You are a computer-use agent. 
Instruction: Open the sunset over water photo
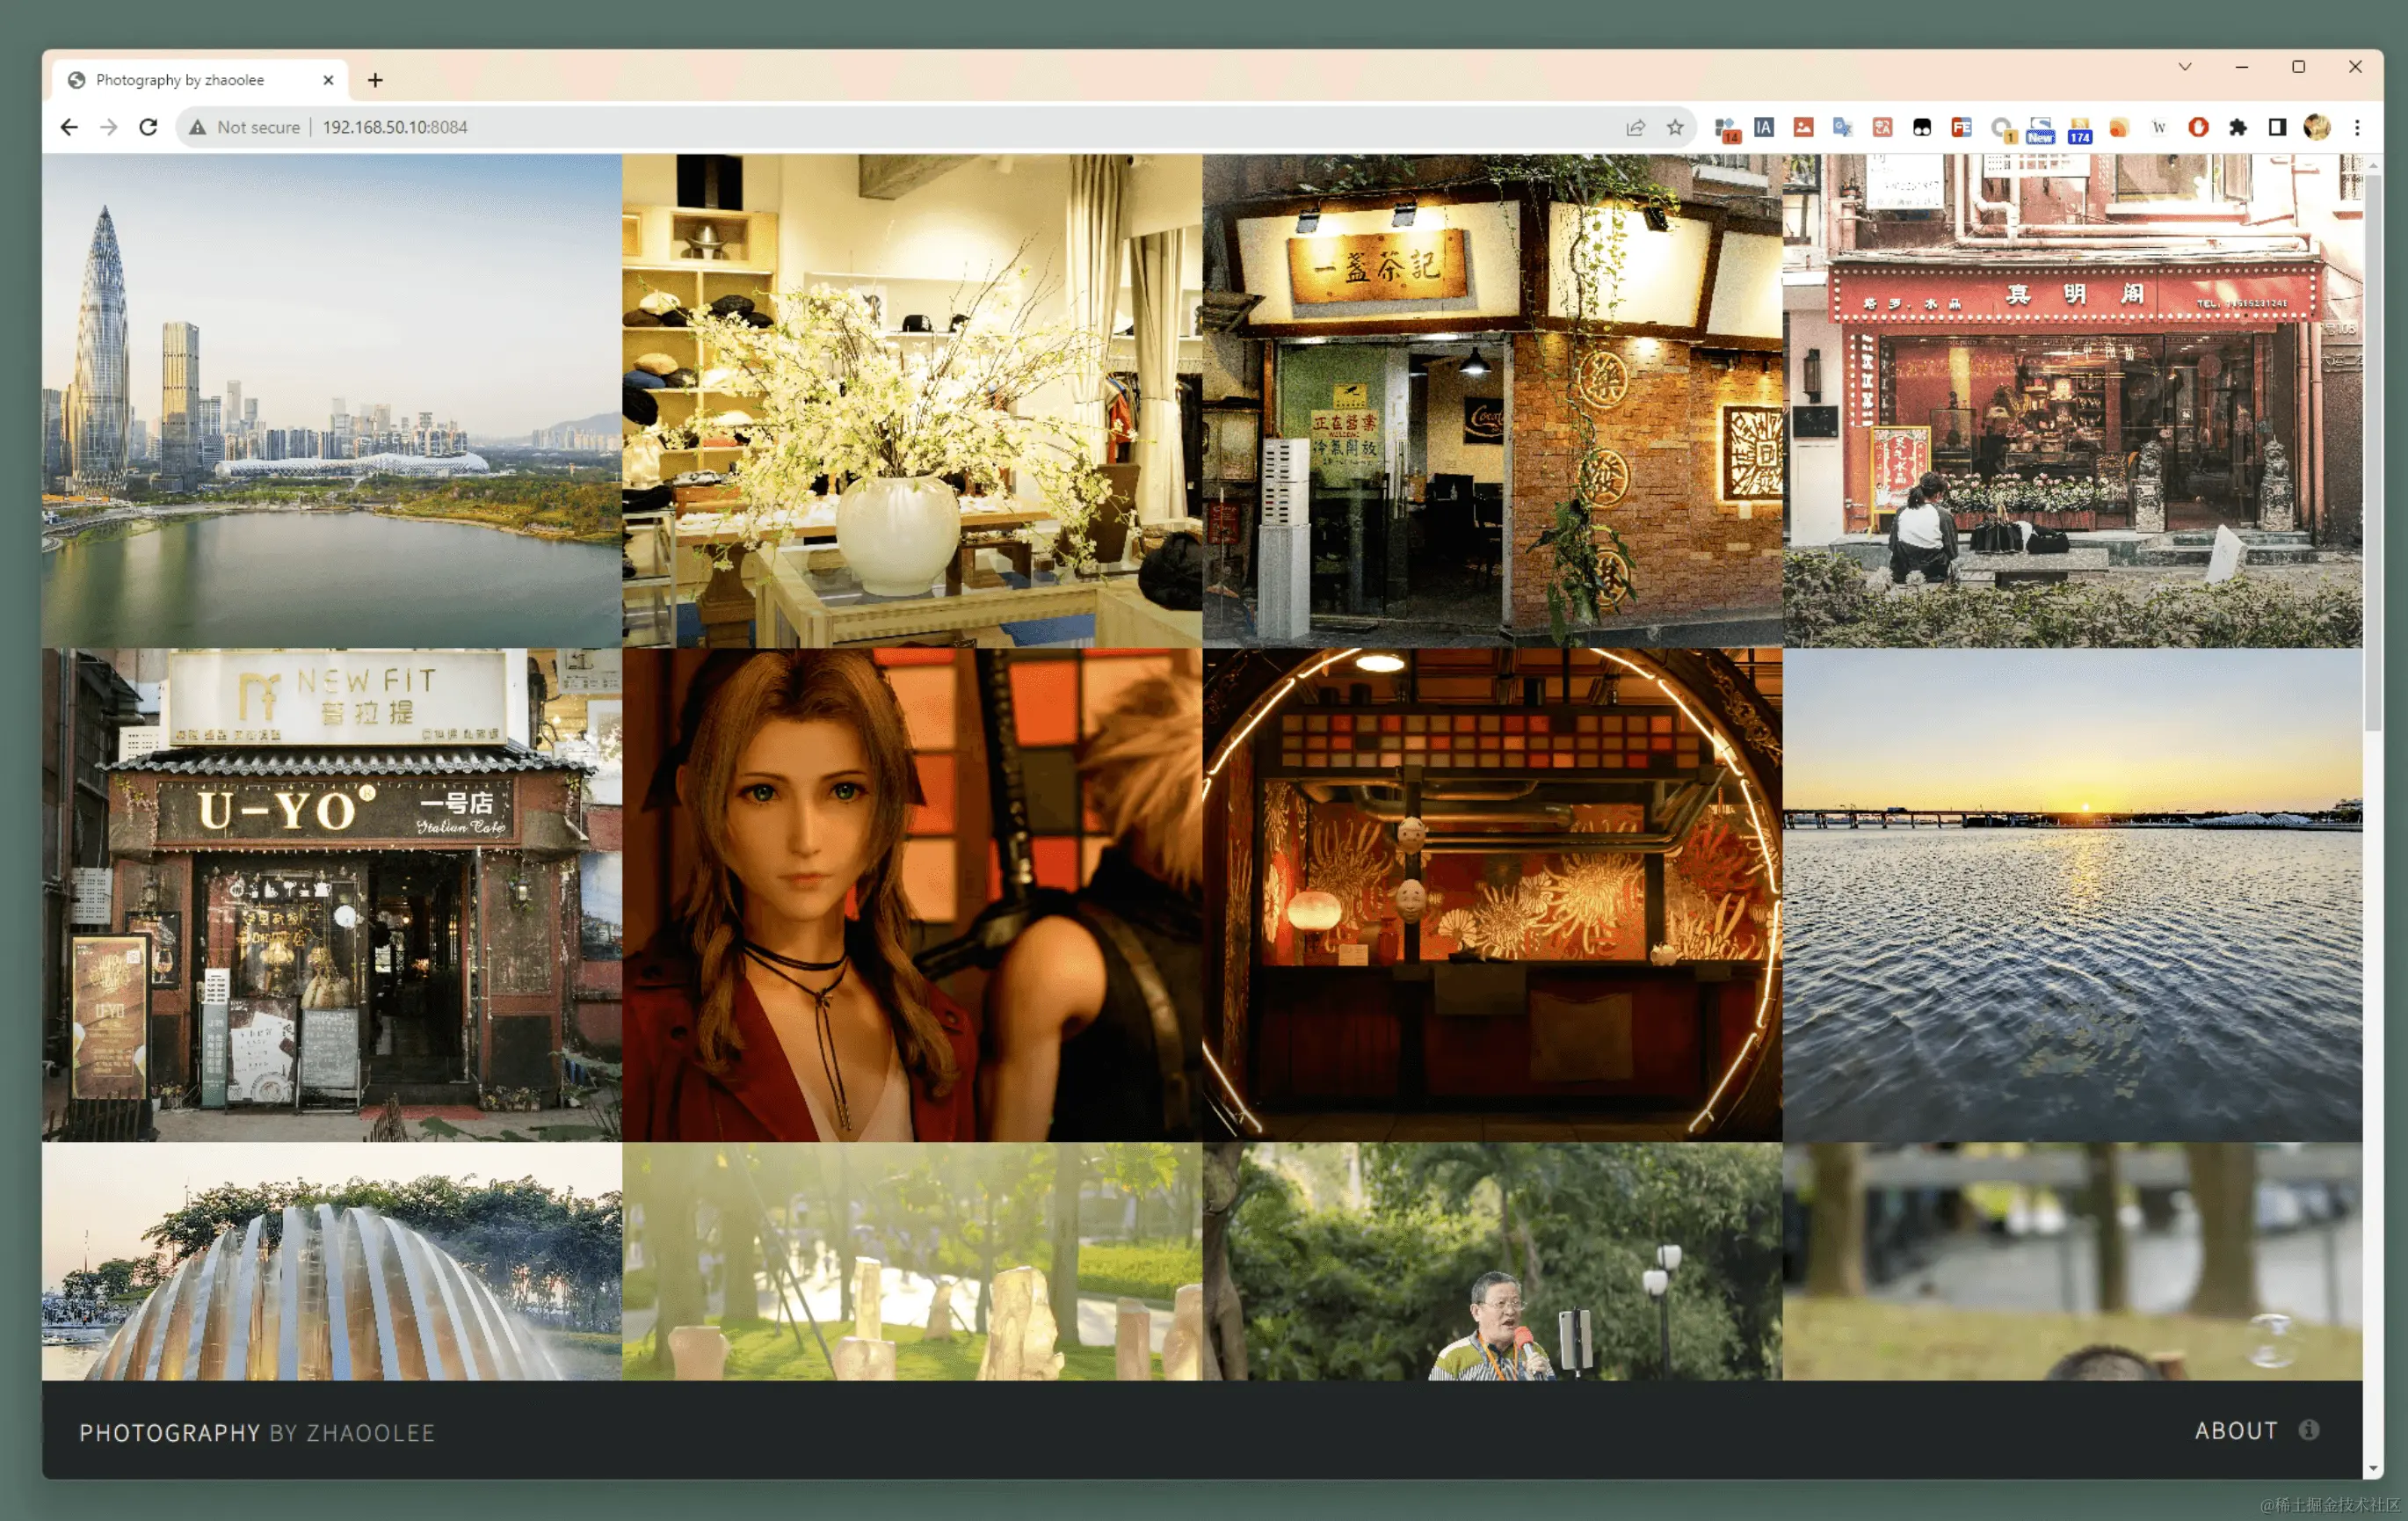pyautogui.click(x=2073, y=895)
